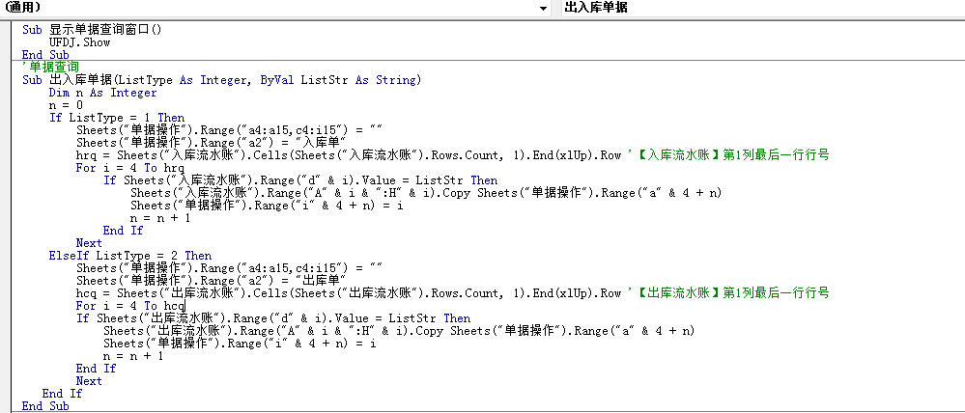The image size is (965, 413).
Task: Click the 'n = 0' statement
Action: pos(66,105)
